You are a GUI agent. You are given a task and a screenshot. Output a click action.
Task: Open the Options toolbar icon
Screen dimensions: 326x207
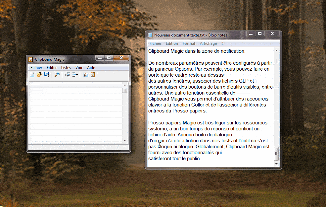pyautogui.click(x=85, y=75)
